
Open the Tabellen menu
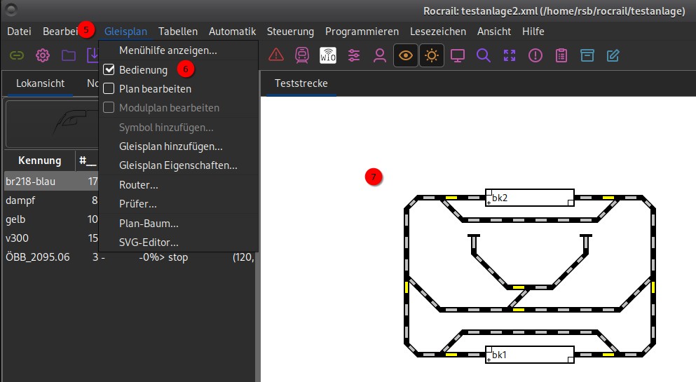[178, 32]
